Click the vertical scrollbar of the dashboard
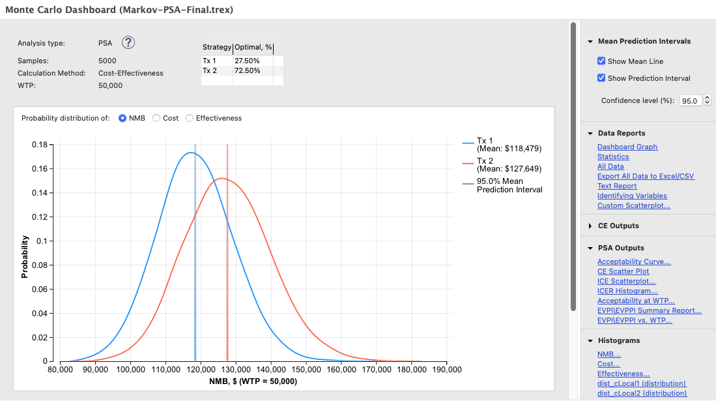Image resolution: width=716 pixels, height=401 pixels. [x=573, y=163]
